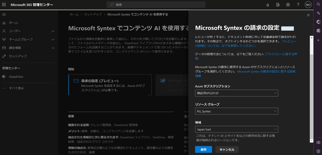Go to ホーム in the breadcrumb

(74, 14)
